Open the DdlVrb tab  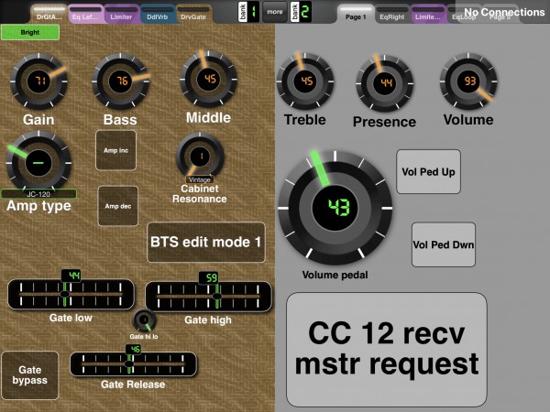point(157,14)
